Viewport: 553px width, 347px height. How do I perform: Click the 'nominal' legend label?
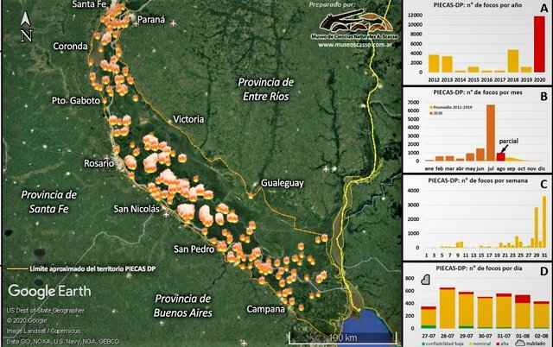click(482, 344)
